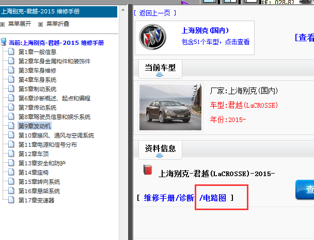Open chapter 第14章座椅
This screenshot has width=314, height=240.
34,173
